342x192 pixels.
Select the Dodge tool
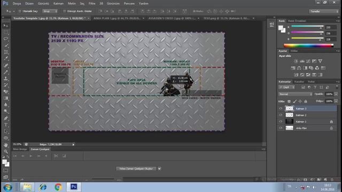coord(6,111)
